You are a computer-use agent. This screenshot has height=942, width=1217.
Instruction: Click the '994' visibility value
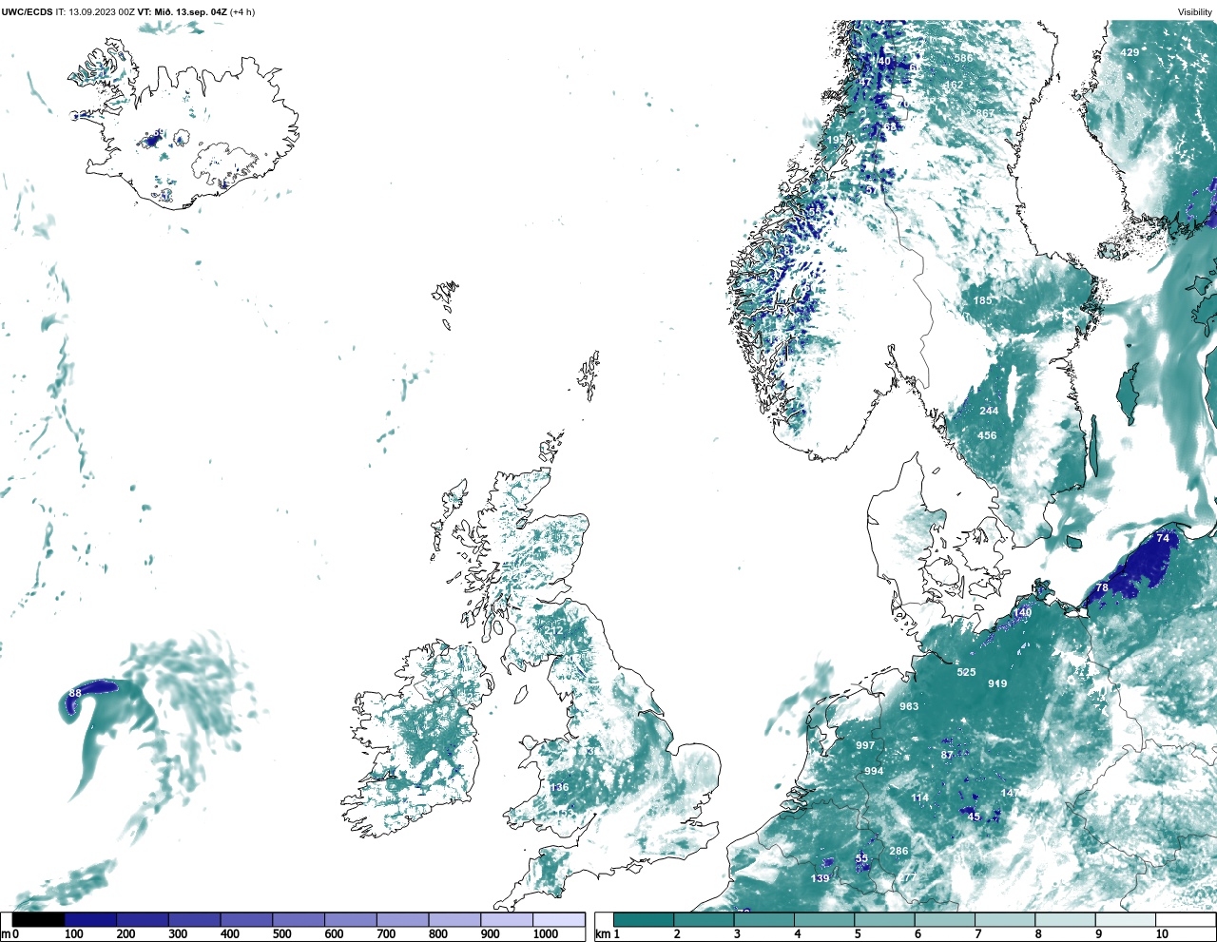(874, 772)
